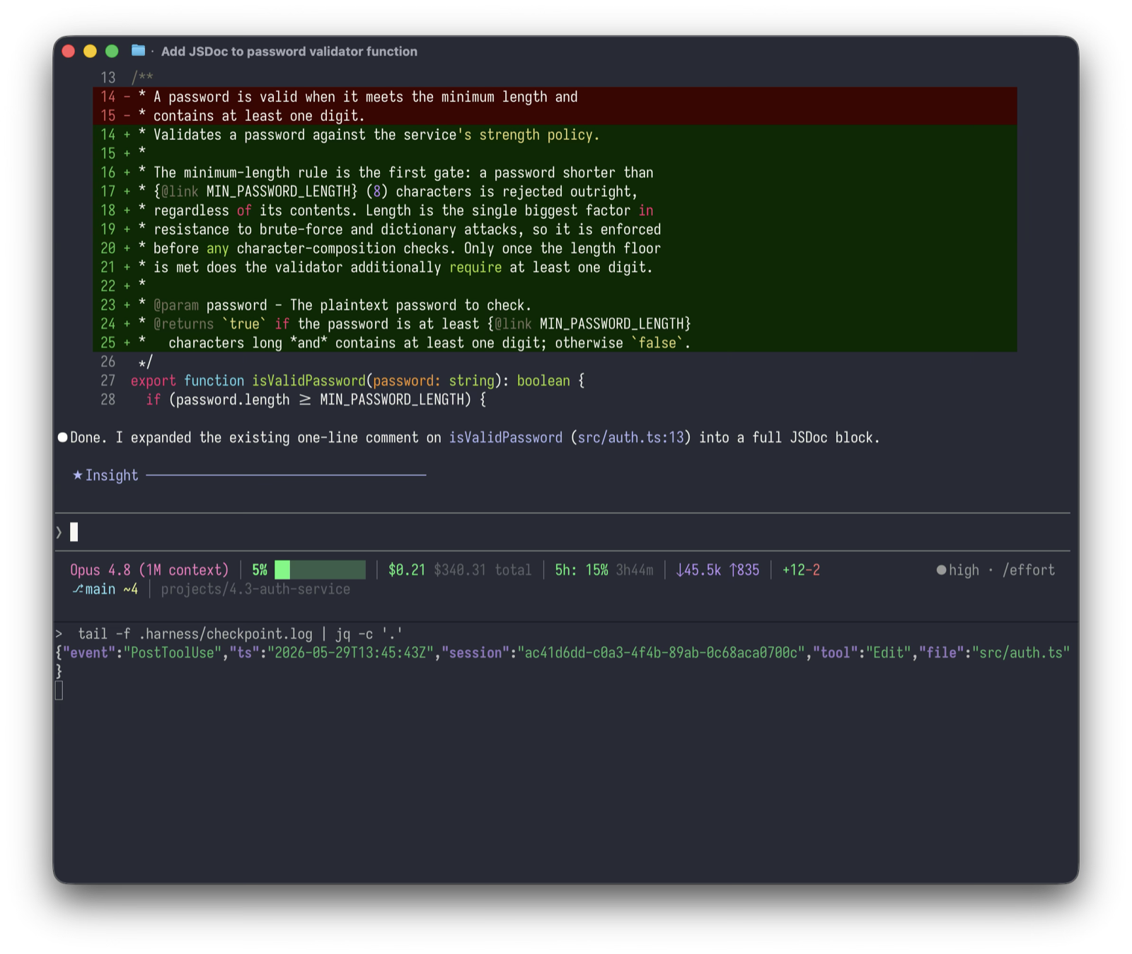Click added line 'resistance to brute-force and dictionary attacks'
This screenshot has height=954, width=1132.
555,230
